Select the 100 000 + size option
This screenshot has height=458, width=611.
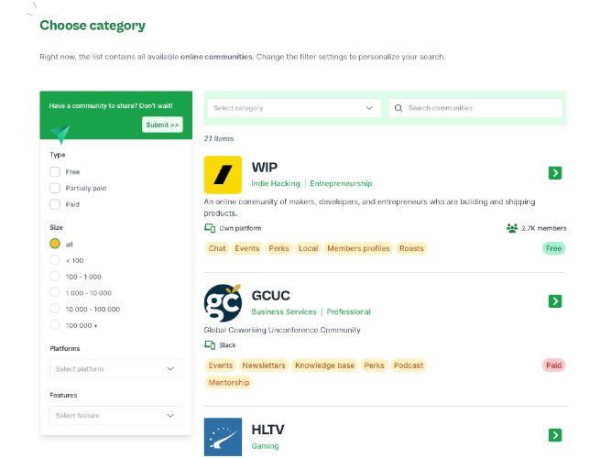[x=55, y=325]
